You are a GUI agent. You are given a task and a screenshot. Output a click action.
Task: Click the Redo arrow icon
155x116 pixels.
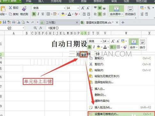[32, 22]
